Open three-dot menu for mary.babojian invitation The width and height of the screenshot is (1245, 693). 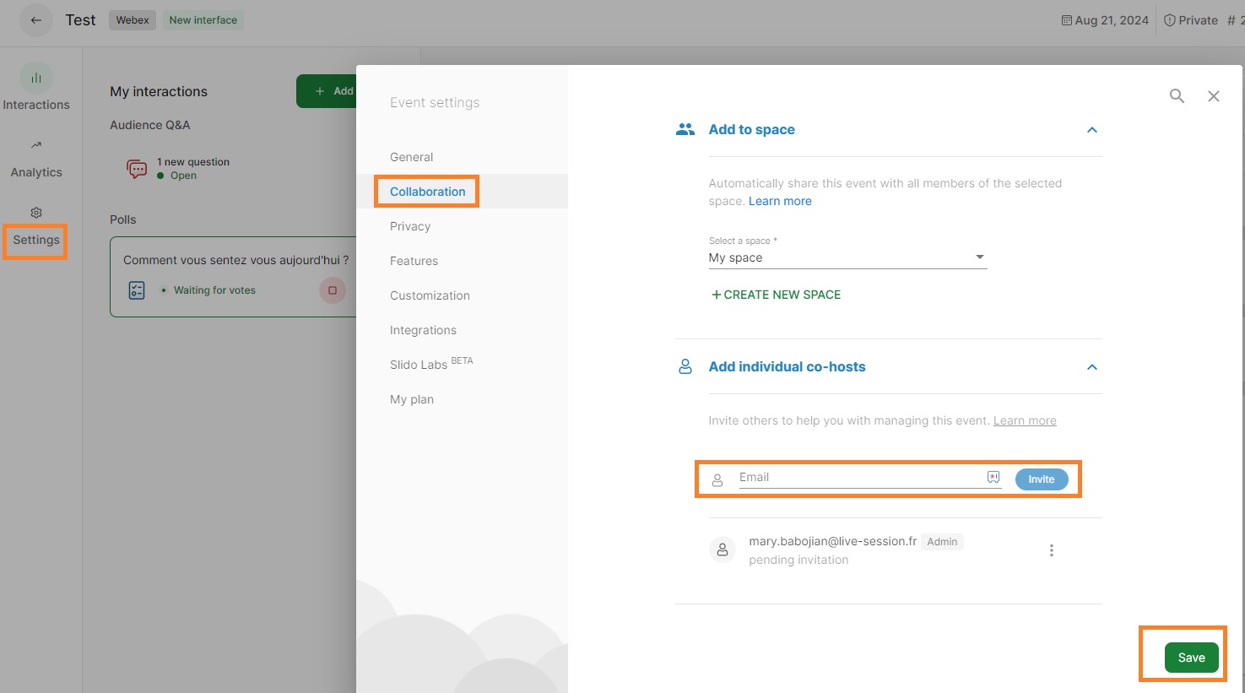1052,550
